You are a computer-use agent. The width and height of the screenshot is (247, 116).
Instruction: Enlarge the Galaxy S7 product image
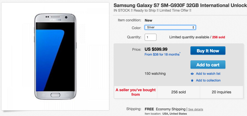pyautogui.click(x=55, y=57)
